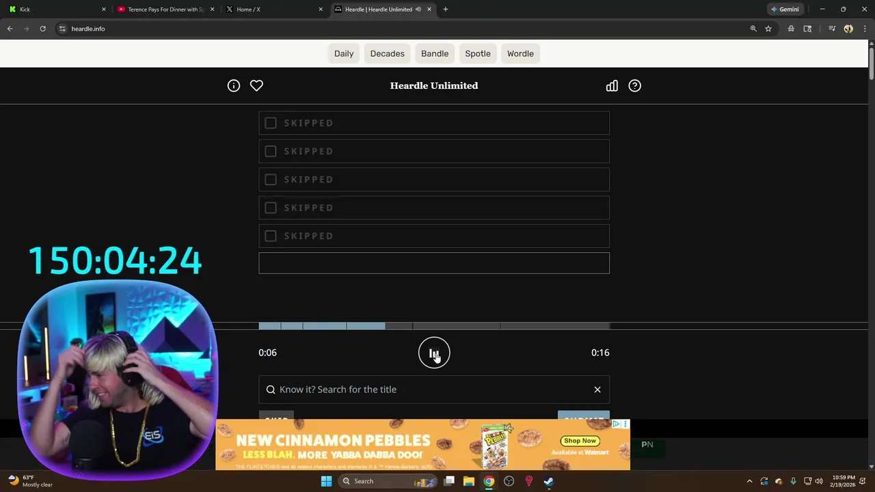Focus the 'Know it? Search for the title' box
This screenshot has width=875, height=492.
(x=434, y=389)
